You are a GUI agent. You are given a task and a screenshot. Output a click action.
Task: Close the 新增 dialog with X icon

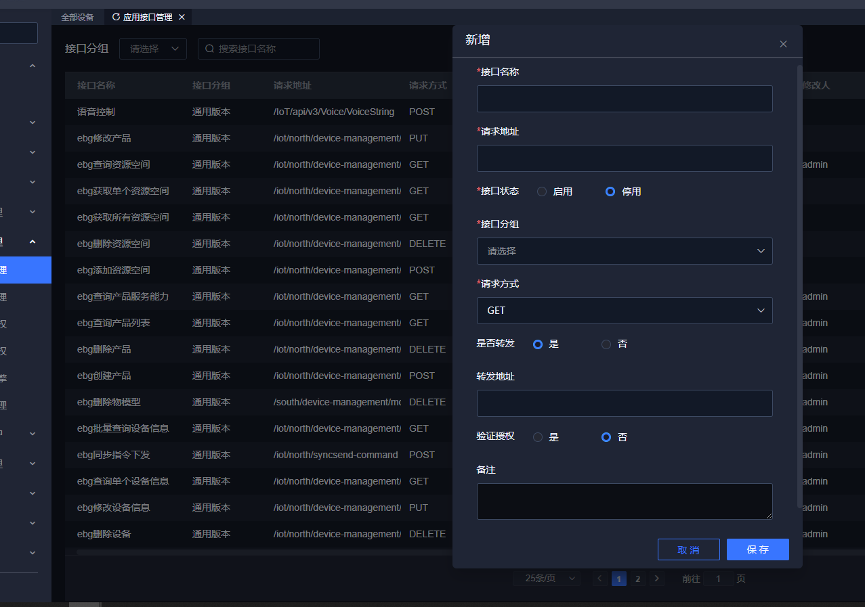click(x=783, y=44)
